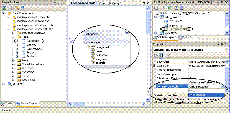Click the Properties icon in Solution Explorer toolbar
230x113 pixels.
(157, 8)
